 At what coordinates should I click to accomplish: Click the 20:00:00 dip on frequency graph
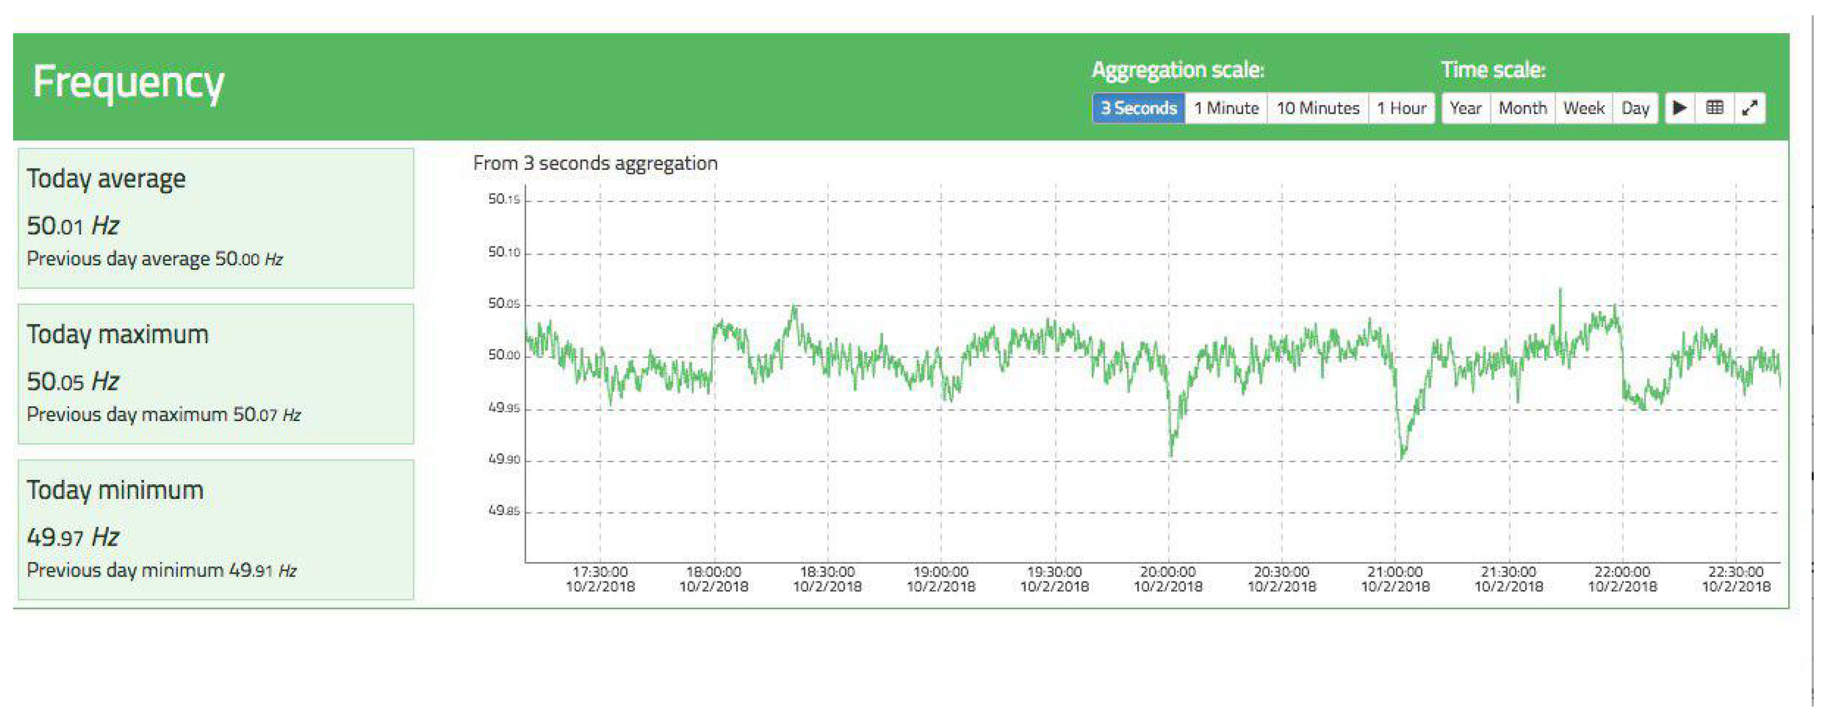tap(1171, 450)
